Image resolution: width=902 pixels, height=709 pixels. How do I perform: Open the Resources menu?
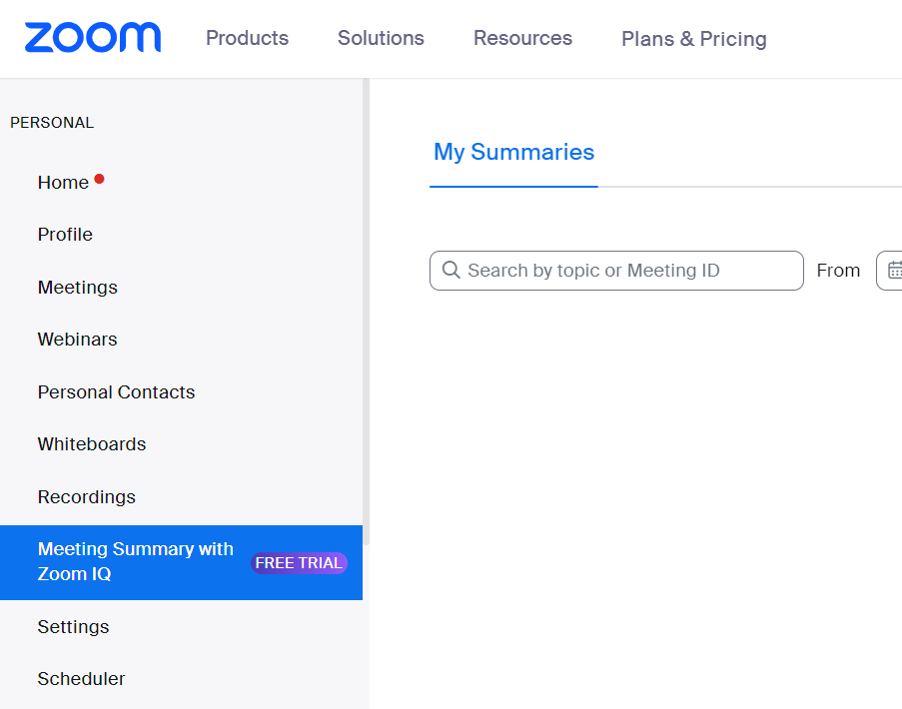pos(522,39)
